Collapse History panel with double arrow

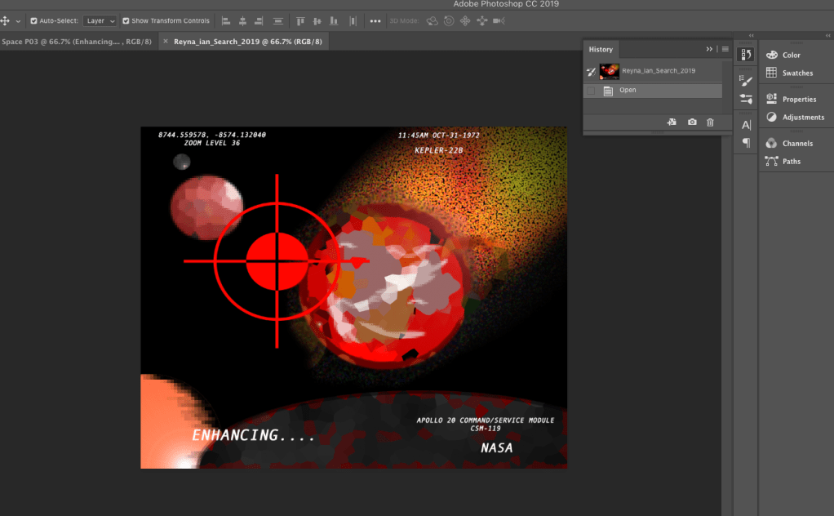(x=709, y=49)
